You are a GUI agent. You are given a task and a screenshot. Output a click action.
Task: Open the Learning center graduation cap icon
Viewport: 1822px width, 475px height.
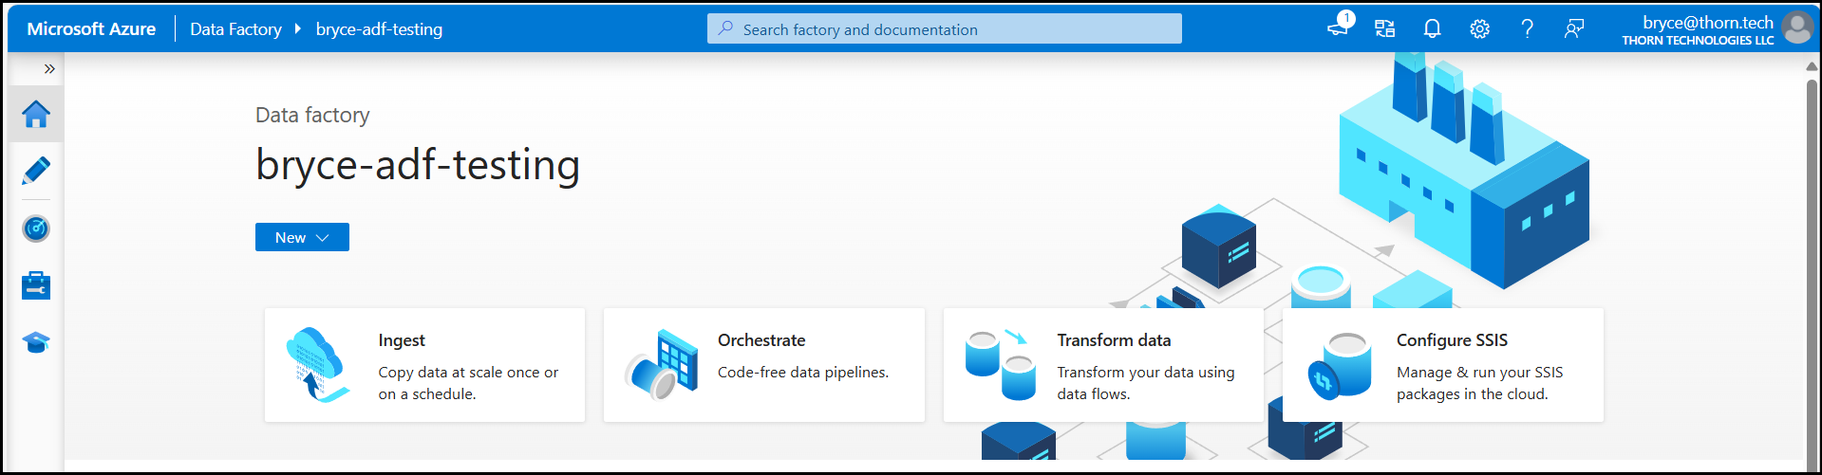point(36,342)
